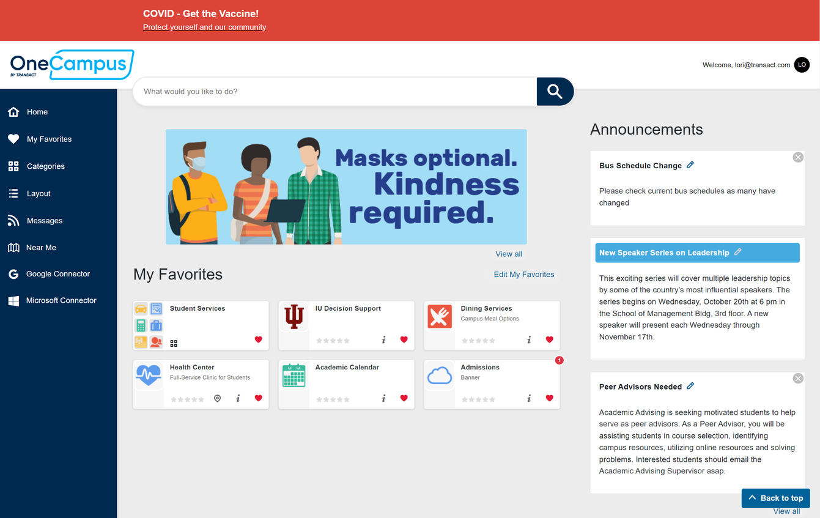Open the LO account avatar menu
The image size is (820, 518).
(x=802, y=64)
